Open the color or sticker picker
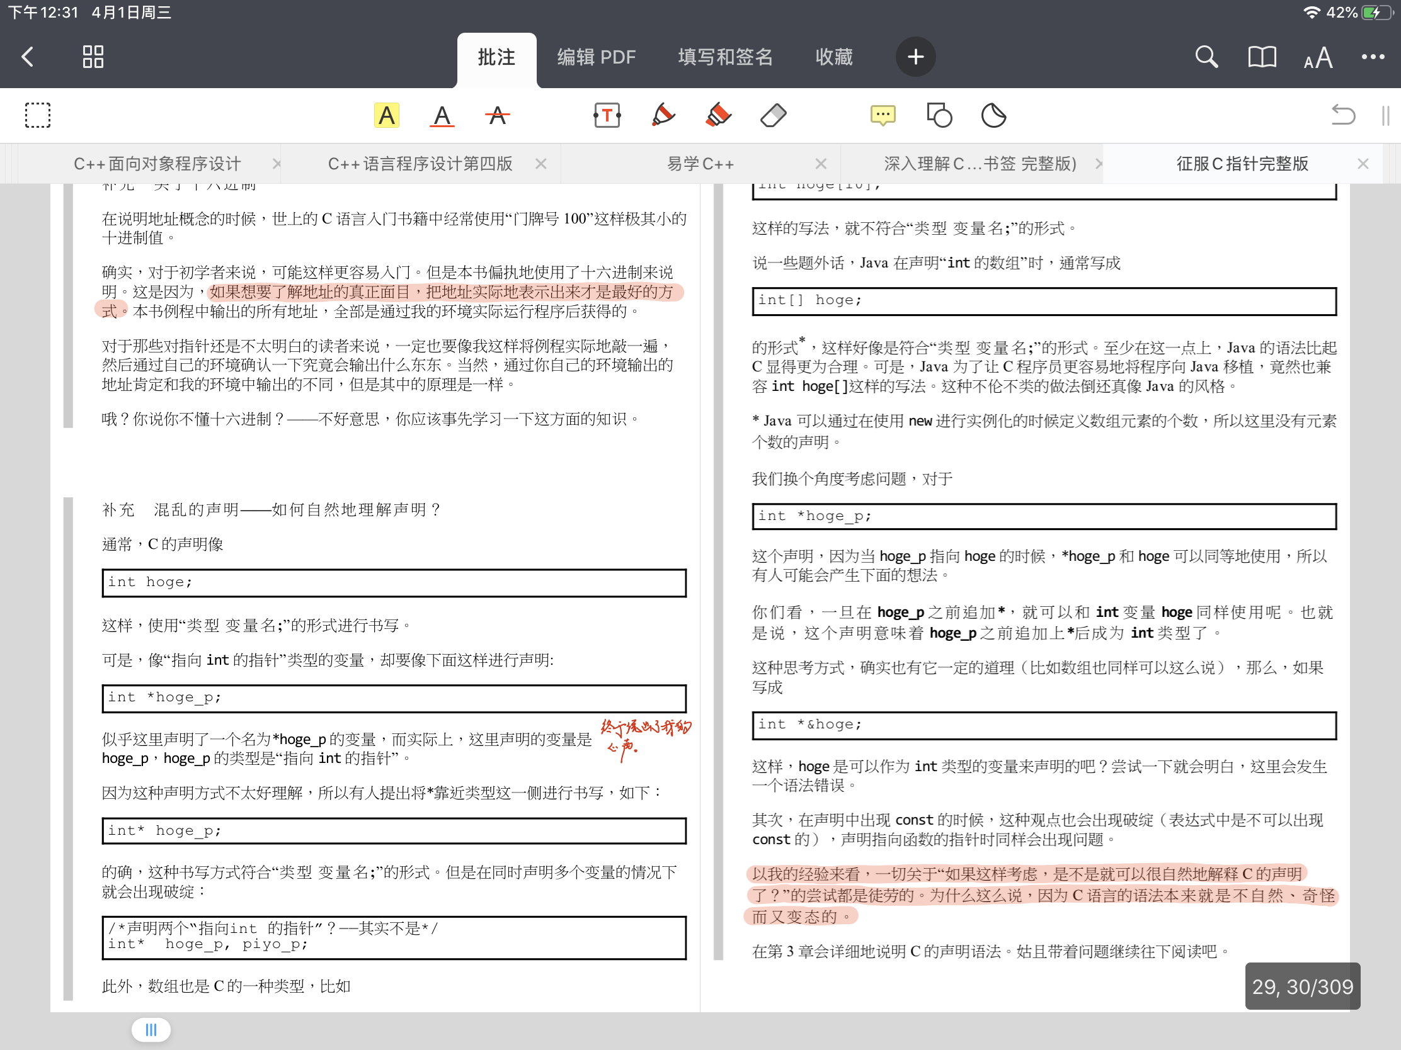 993,116
